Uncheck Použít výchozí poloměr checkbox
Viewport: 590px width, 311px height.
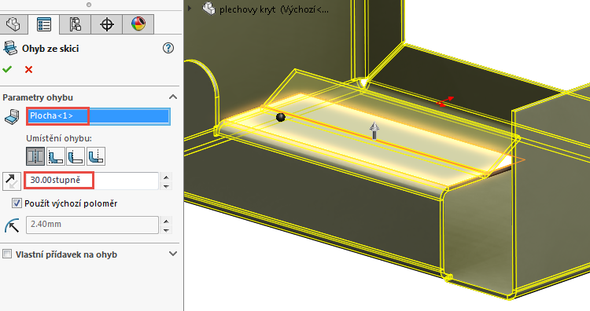click(17, 203)
